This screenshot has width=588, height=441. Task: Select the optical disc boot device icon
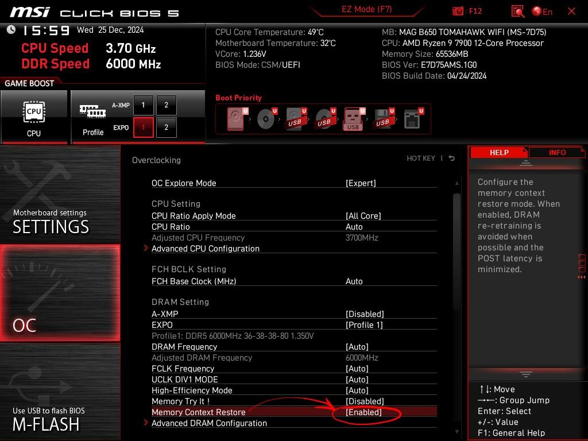click(x=267, y=119)
